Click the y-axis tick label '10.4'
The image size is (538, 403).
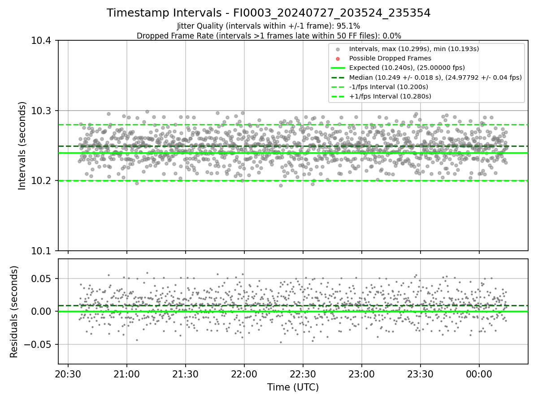(x=42, y=41)
